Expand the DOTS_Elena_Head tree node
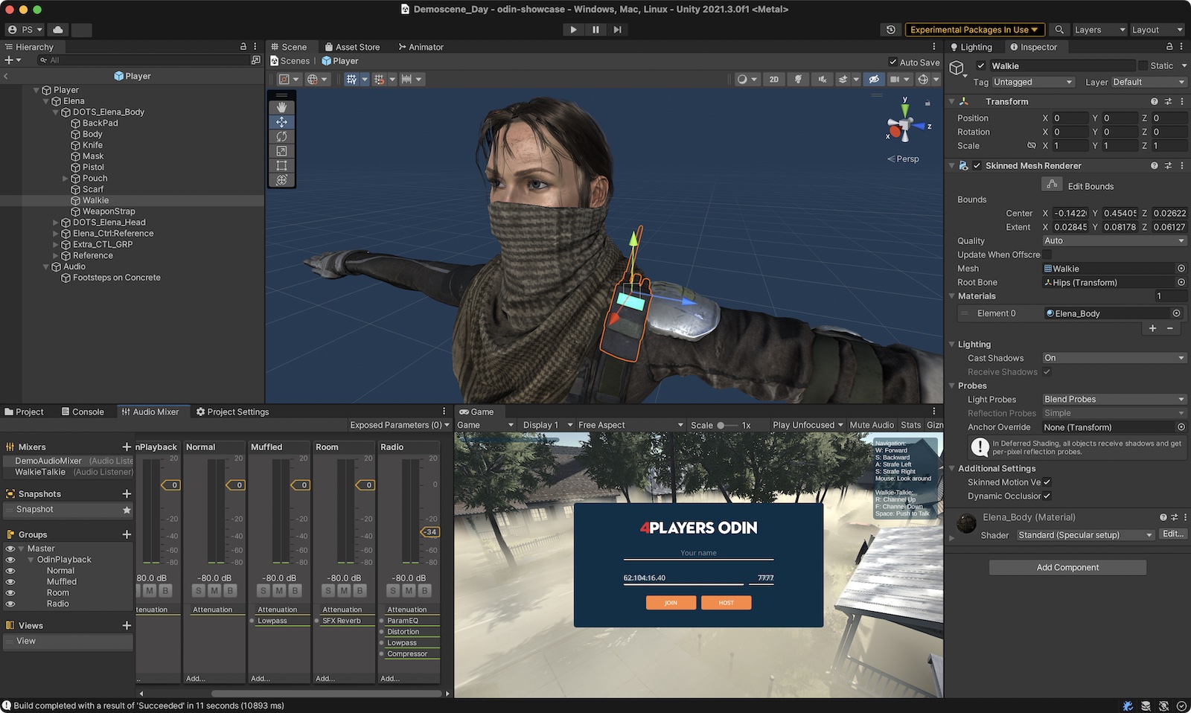 (56, 223)
